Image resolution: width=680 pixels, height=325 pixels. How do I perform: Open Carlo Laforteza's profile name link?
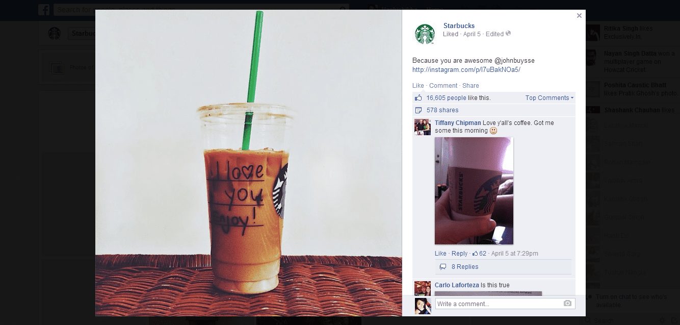pyautogui.click(x=457, y=285)
